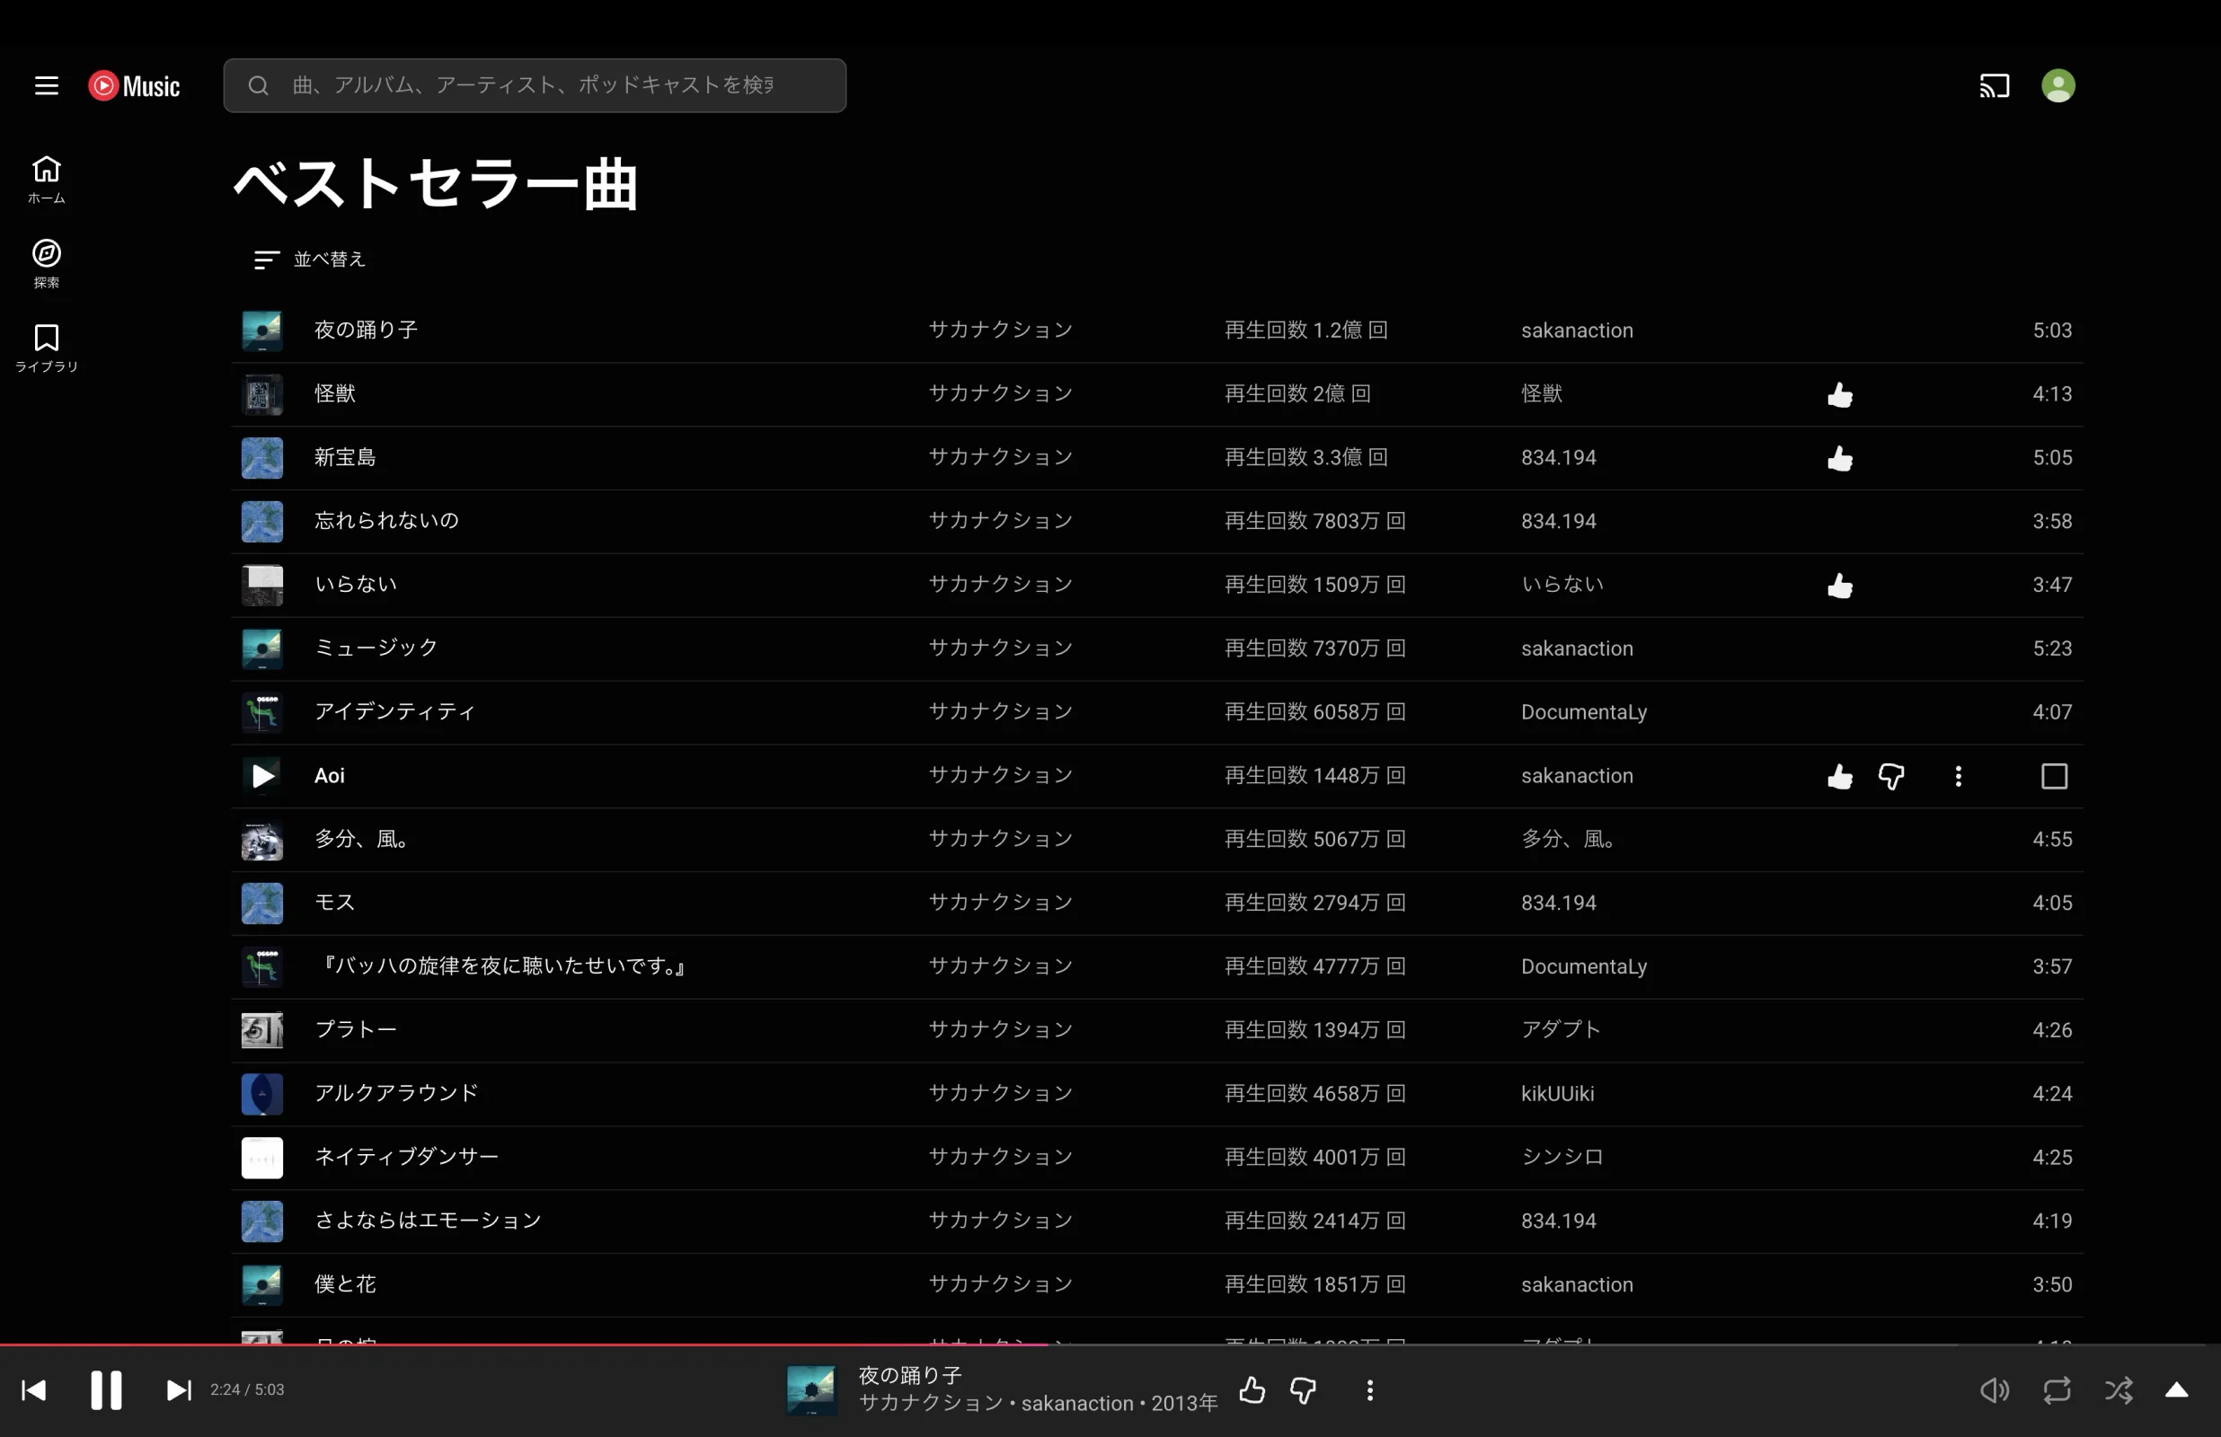Open ライブラリ in the sidebar
The height and width of the screenshot is (1437, 2221).
pos(47,348)
